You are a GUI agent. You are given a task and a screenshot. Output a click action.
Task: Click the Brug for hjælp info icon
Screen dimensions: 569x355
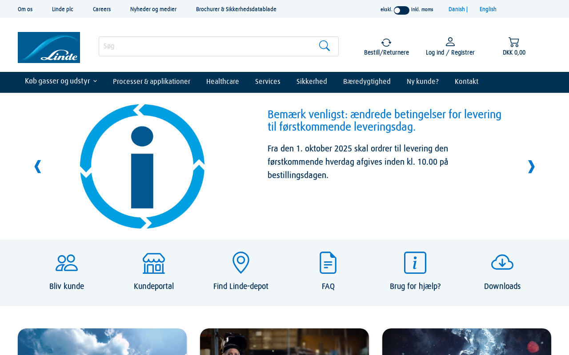click(x=415, y=263)
